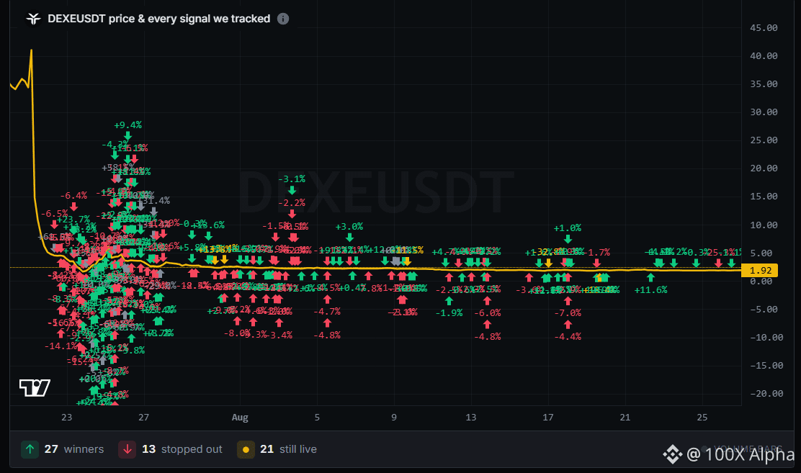
Task: Click red up arrow above -8.0% label
Action: click(237, 321)
